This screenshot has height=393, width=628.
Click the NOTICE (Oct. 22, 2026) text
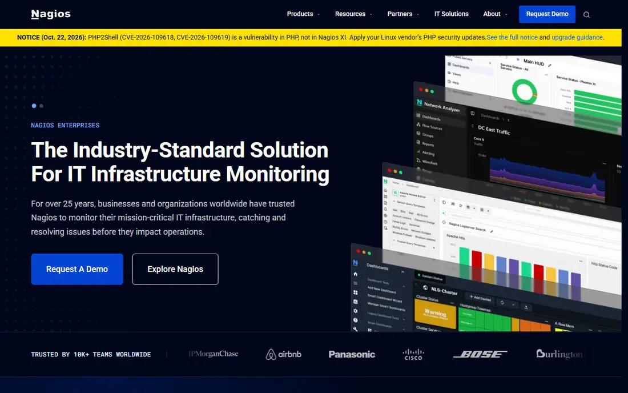click(x=51, y=37)
